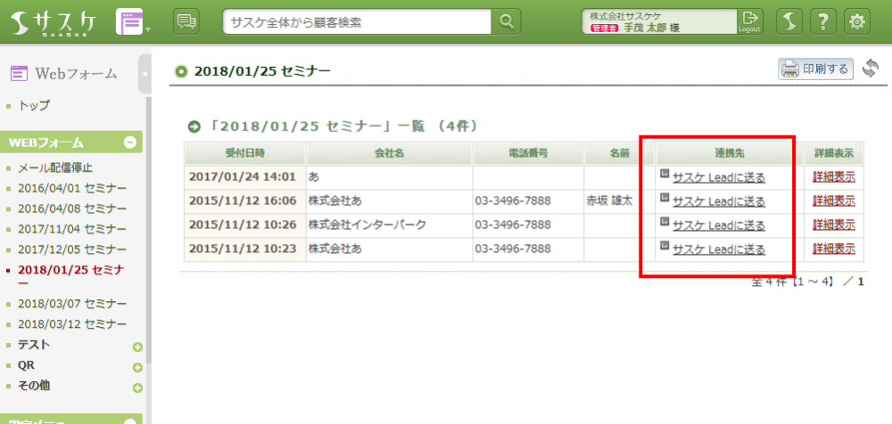The width and height of the screenshot is (892, 424).
Task: Open the purple Web form module icon
Action: pos(130,22)
